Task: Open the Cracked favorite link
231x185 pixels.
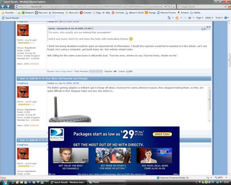Action: (85, 13)
